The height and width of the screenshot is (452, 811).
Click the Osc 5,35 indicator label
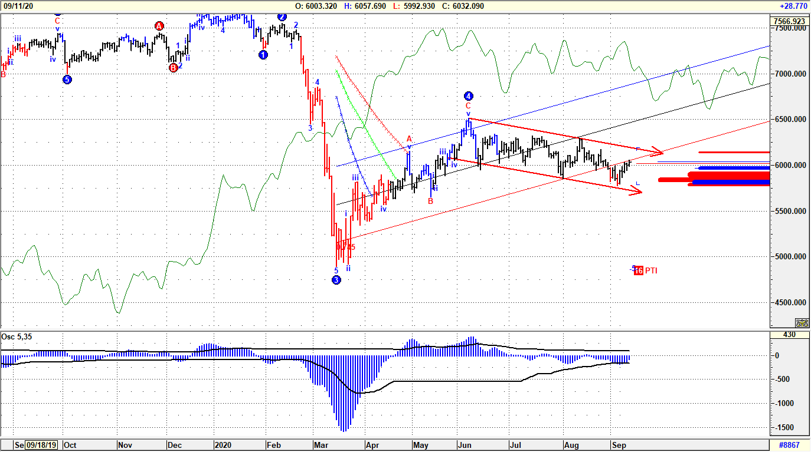coord(17,336)
